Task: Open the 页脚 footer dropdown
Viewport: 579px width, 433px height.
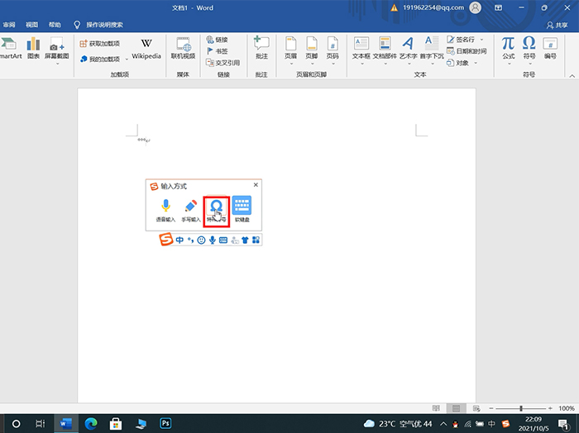Action: 312,51
